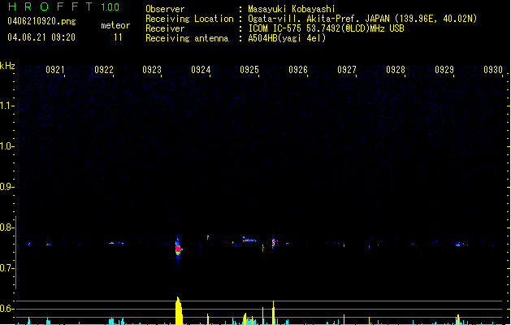Click receiver info ICOM IC-575 53.7492 MHz

pyautogui.click(x=327, y=28)
